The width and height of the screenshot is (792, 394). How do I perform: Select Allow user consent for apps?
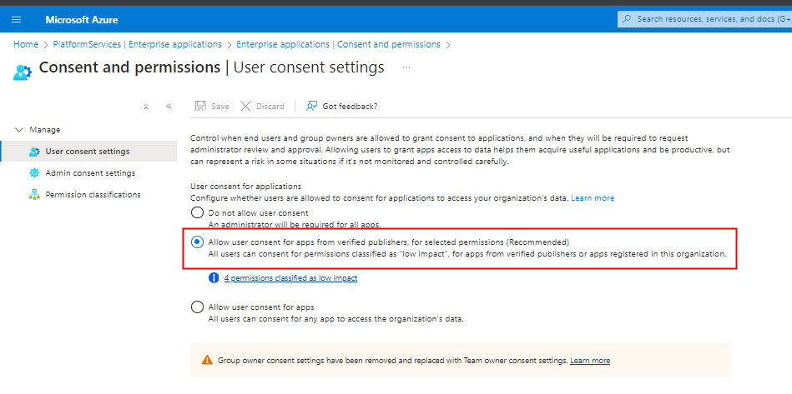pos(197,307)
